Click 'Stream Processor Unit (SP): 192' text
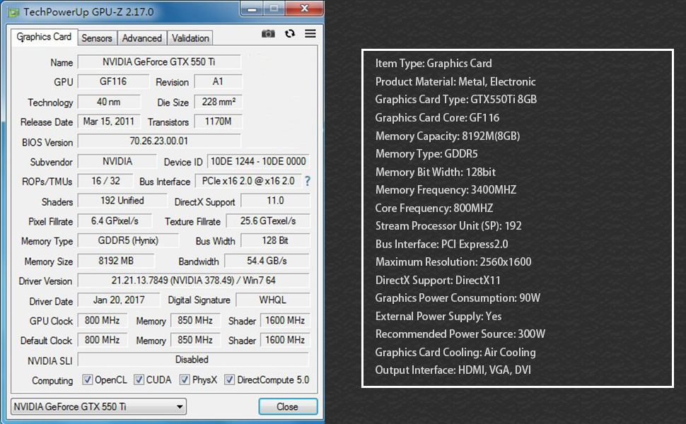Image resolution: width=686 pixels, height=424 pixels. pos(448,226)
